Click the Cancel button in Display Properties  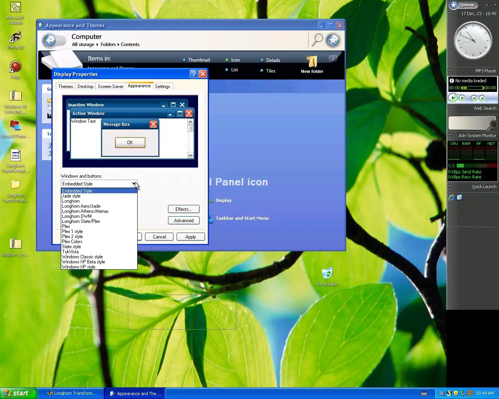[x=159, y=237]
